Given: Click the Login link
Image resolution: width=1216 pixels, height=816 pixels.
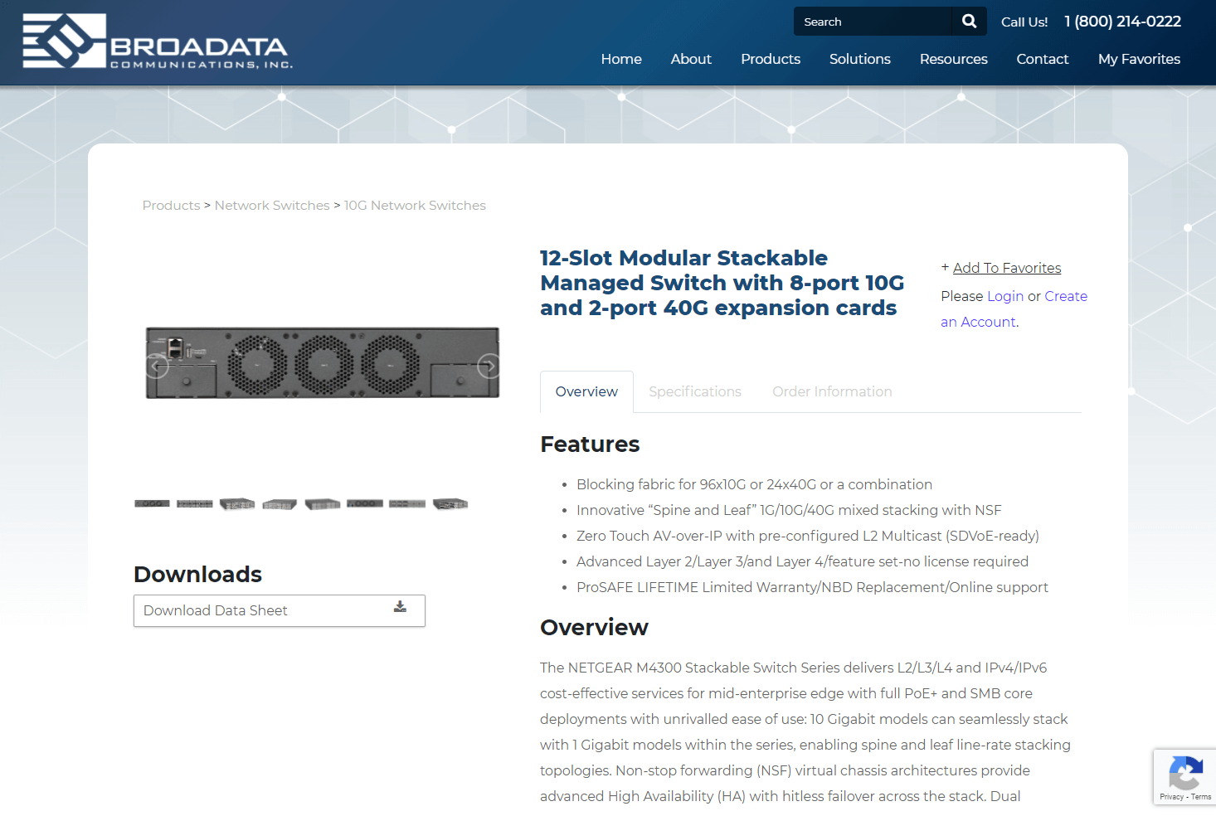Looking at the screenshot, I should coord(1004,296).
